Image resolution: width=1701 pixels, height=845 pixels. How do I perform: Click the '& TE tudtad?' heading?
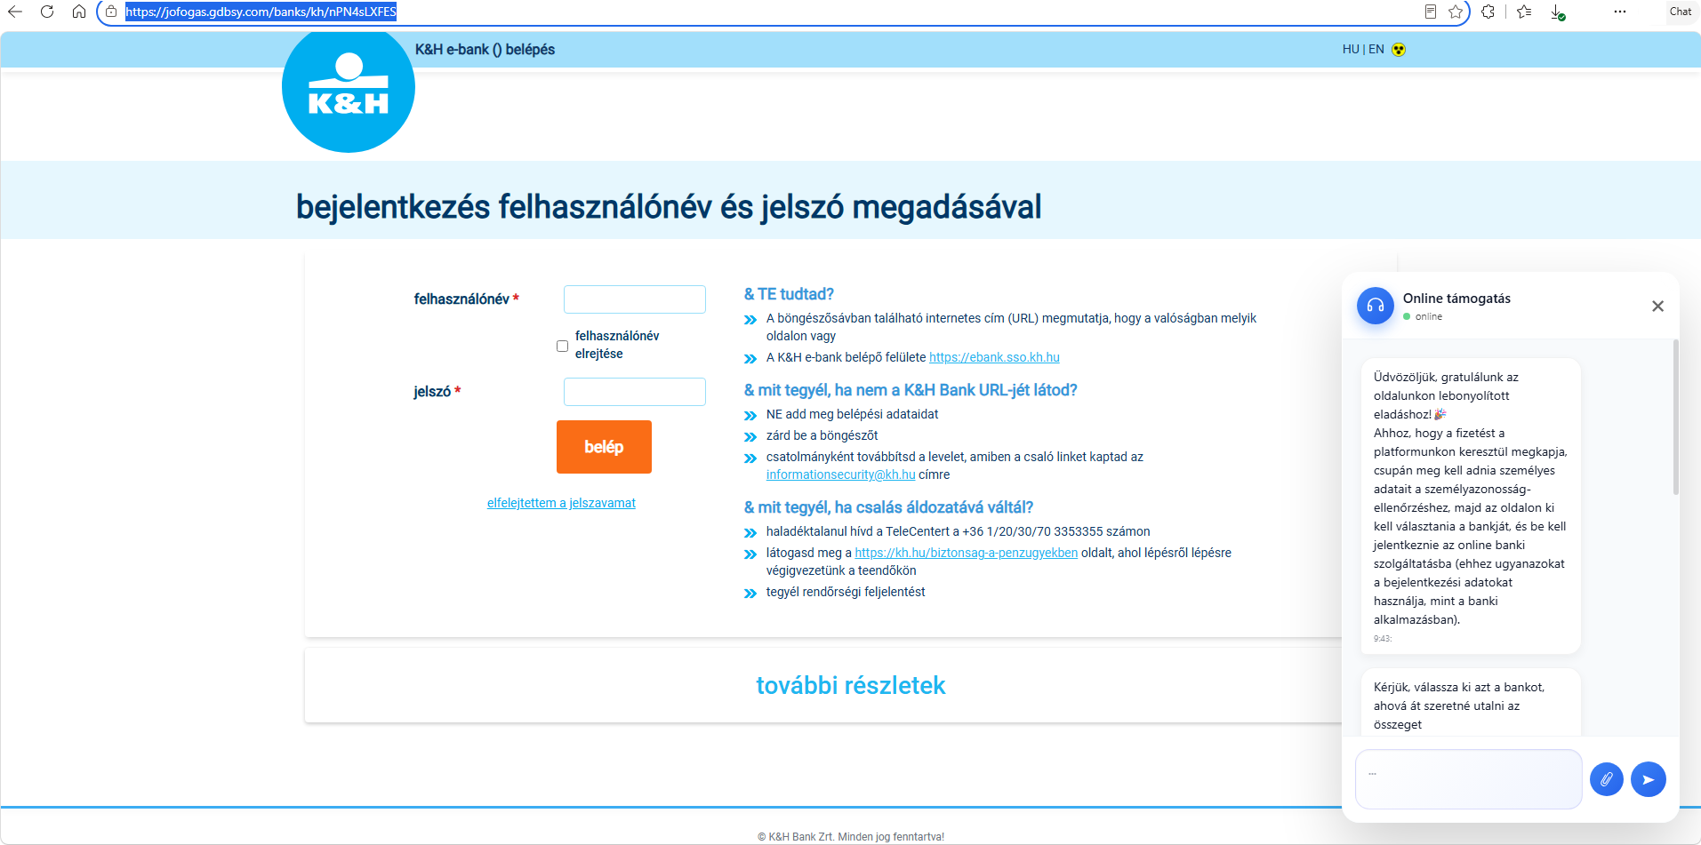click(789, 294)
